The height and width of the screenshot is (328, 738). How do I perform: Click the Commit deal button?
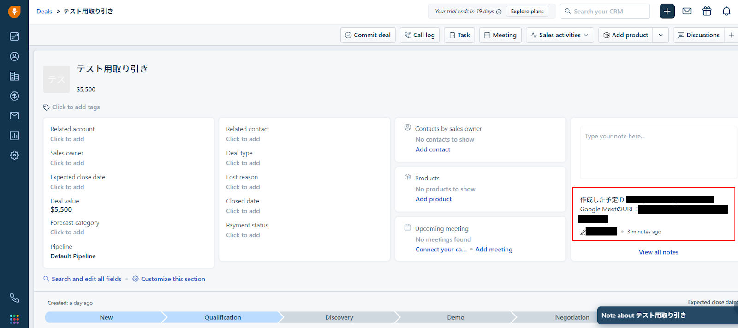click(368, 35)
